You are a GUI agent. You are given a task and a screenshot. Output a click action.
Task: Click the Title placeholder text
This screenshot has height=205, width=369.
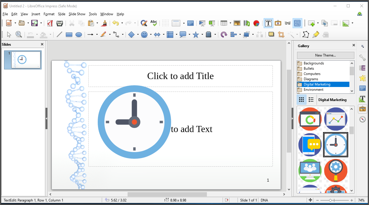(x=180, y=76)
